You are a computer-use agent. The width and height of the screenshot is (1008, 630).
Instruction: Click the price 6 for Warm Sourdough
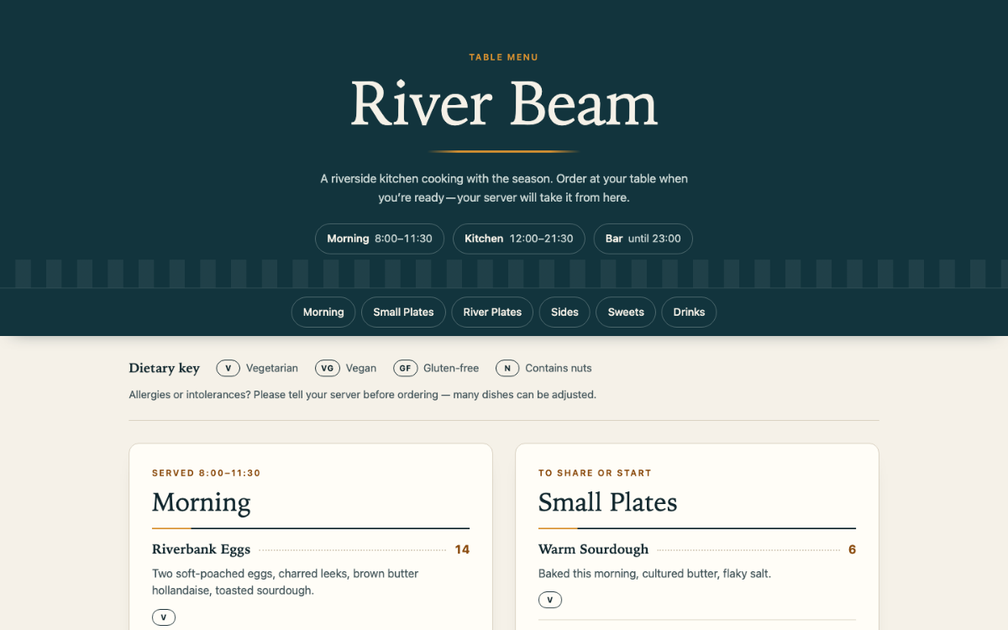[x=852, y=549]
